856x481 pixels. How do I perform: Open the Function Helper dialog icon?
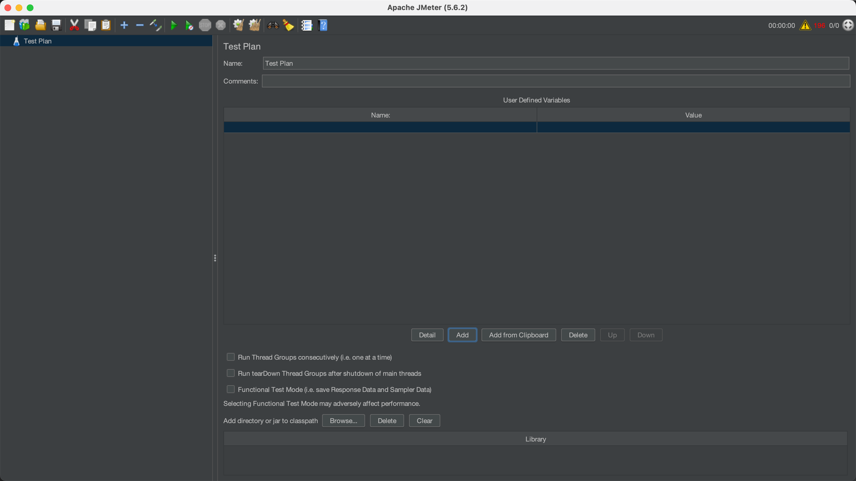307,25
